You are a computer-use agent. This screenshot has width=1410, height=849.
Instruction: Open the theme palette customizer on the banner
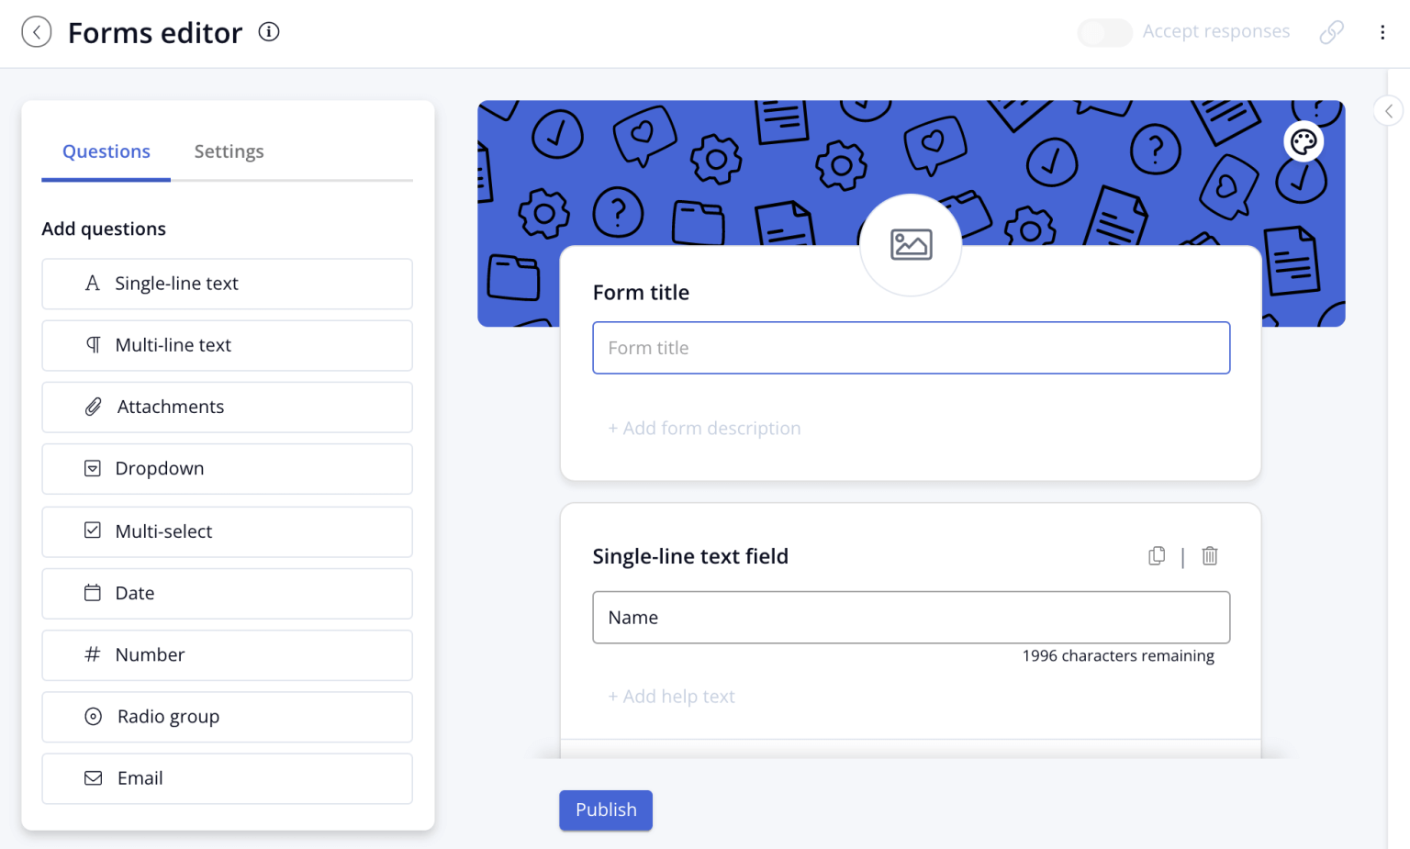(1304, 141)
